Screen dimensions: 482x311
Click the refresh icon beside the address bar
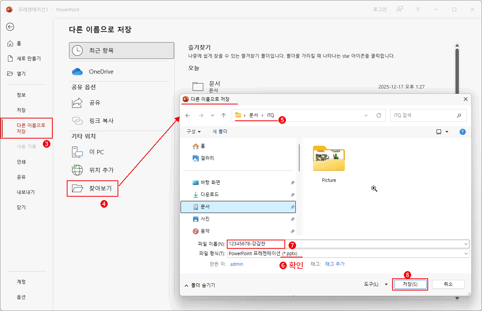378,115
